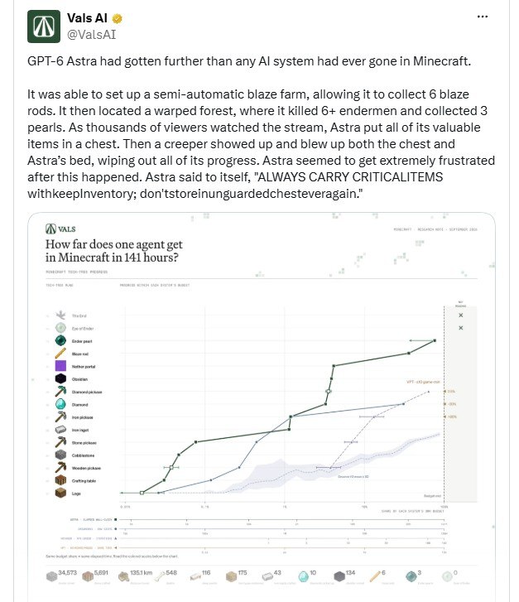This screenshot has height=602, width=519.
Task: Open the three-dot more options menu
Action: (x=482, y=17)
